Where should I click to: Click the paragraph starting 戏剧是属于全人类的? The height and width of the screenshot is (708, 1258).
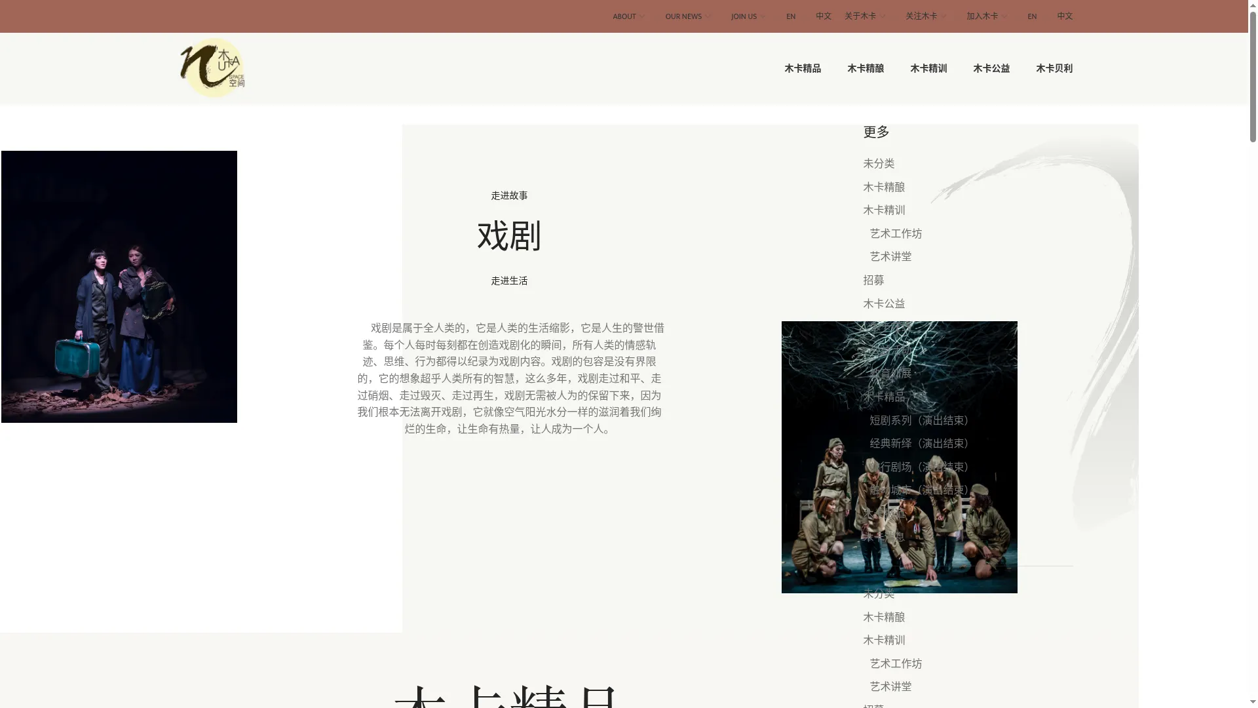pos(509,379)
